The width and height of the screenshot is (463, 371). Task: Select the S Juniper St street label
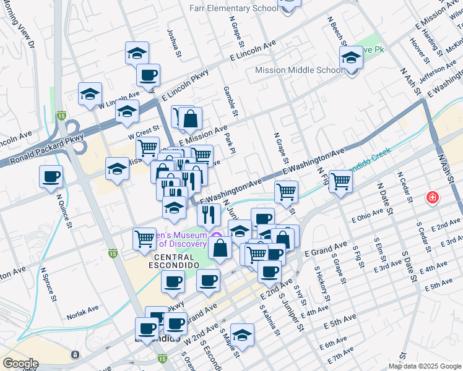point(291,312)
